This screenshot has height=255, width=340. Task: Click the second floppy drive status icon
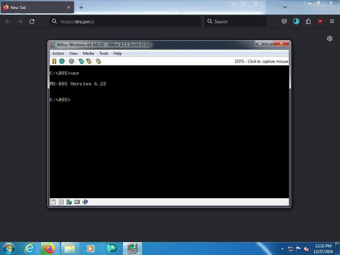[61, 202]
